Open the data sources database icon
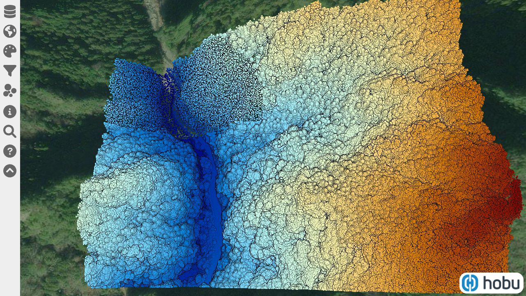526x296 pixels. click(x=10, y=12)
